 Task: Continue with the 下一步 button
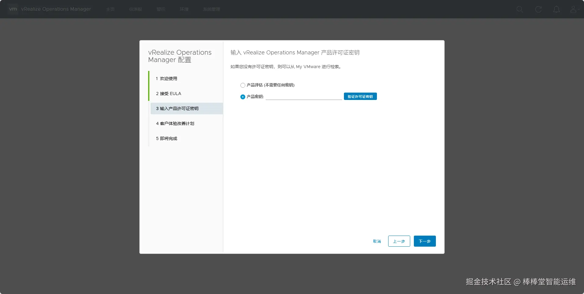[x=425, y=241]
